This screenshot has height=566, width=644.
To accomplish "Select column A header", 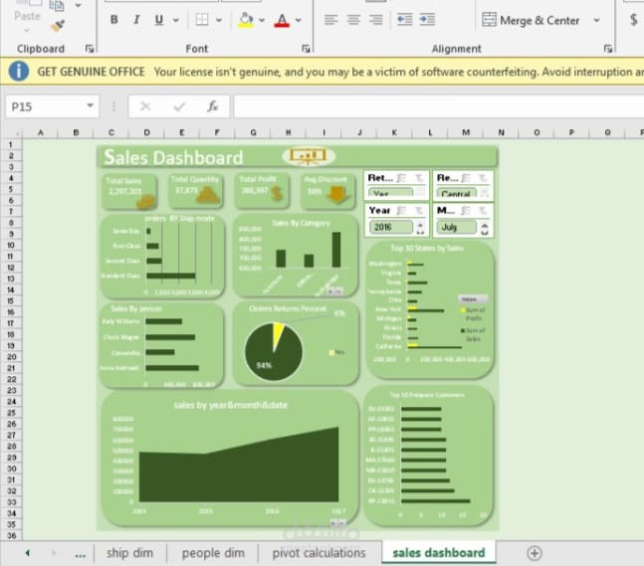I will (41, 132).
